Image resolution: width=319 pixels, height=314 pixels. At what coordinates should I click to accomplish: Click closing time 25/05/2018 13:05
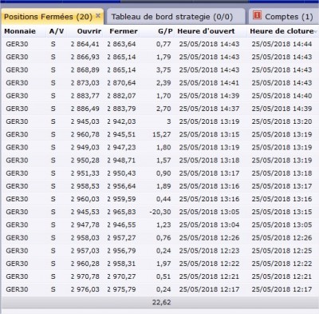(x=282, y=225)
